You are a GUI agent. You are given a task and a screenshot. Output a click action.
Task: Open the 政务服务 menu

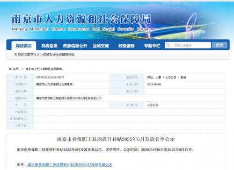[x=126, y=46]
